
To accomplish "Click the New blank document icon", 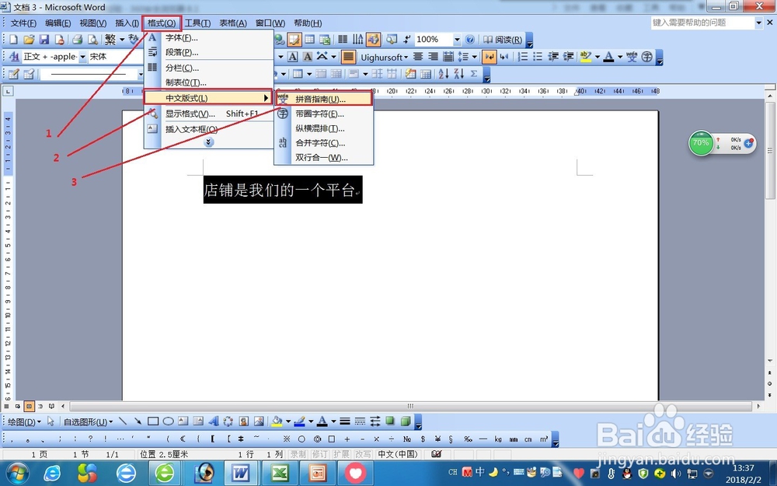I will [13, 40].
